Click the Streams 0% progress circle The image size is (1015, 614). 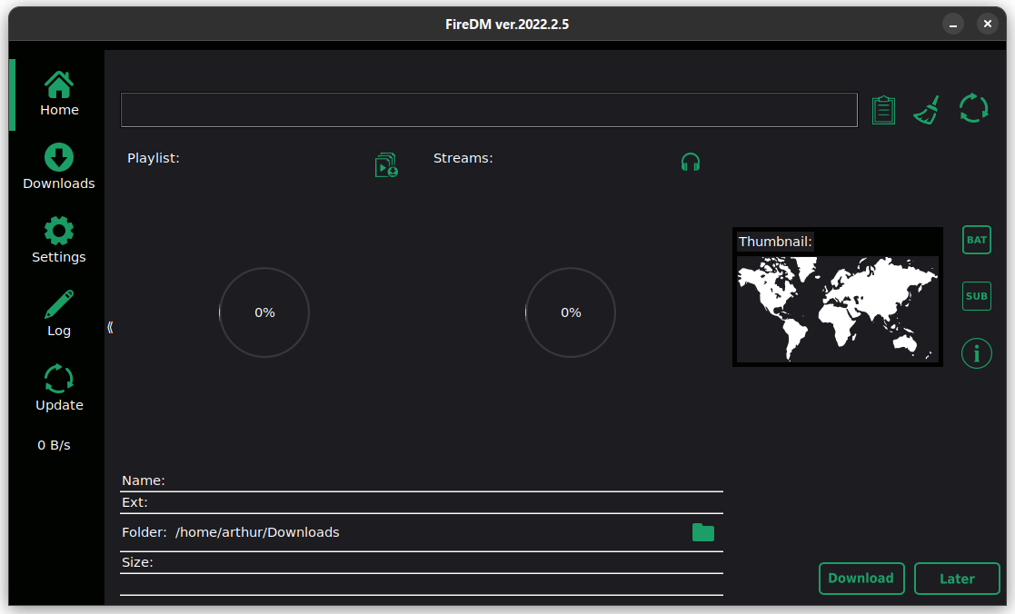click(x=571, y=312)
